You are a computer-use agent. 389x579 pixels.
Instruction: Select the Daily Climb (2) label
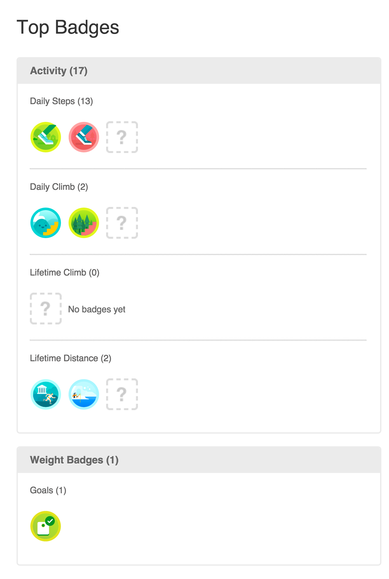(59, 187)
